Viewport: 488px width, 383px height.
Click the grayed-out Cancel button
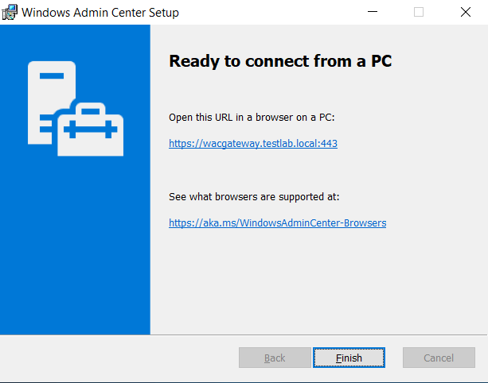click(x=439, y=358)
